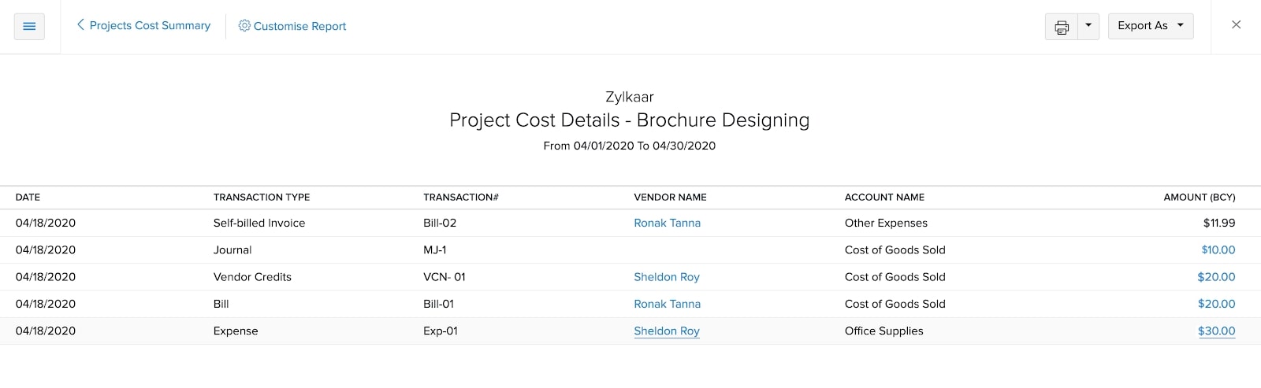Click the $10.00 journal amount
The height and width of the screenshot is (388, 1261).
click(x=1218, y=250)
